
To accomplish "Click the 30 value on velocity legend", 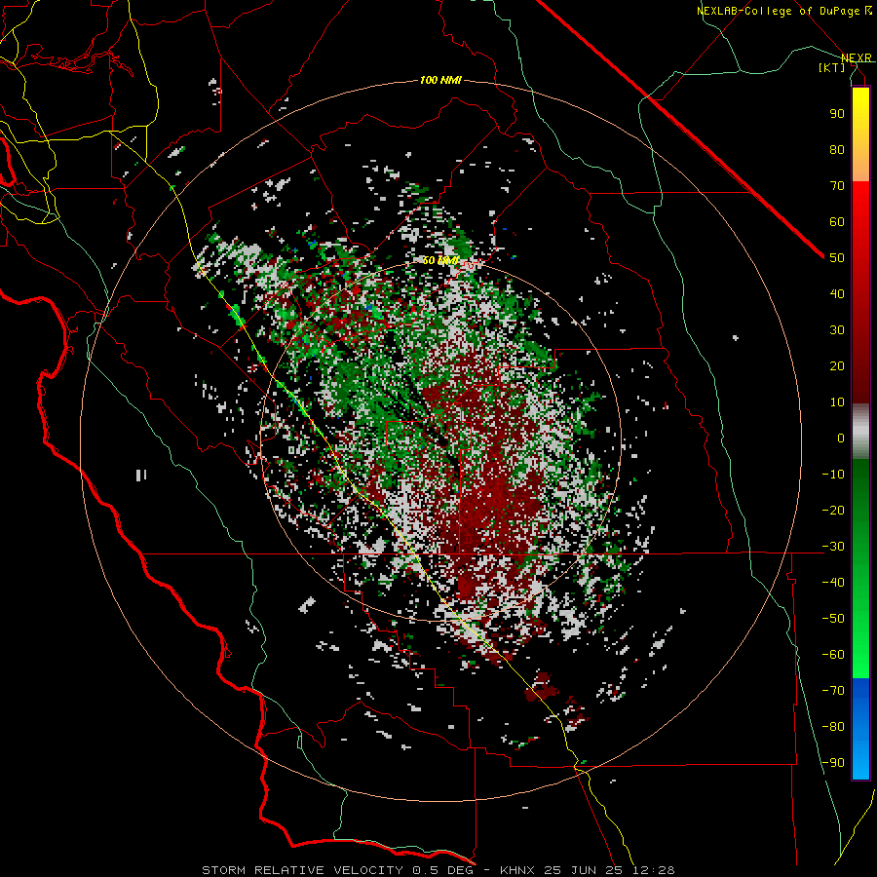I will coord(837,330).
